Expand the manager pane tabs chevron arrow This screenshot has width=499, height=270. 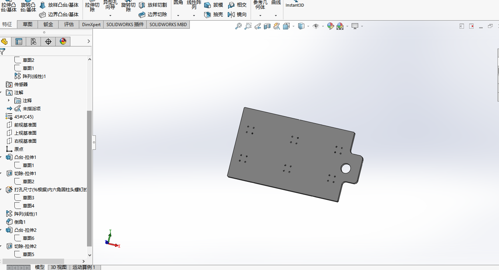click(88, 41)
